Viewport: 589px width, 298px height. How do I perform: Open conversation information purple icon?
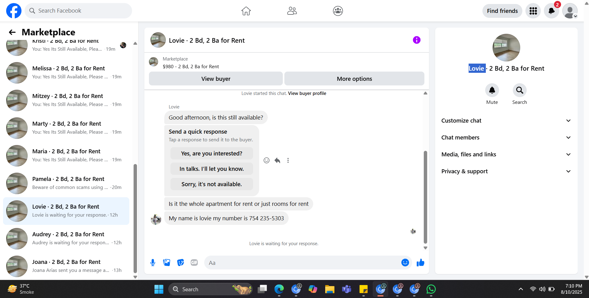pyautogui.click(x=416, y=40)
